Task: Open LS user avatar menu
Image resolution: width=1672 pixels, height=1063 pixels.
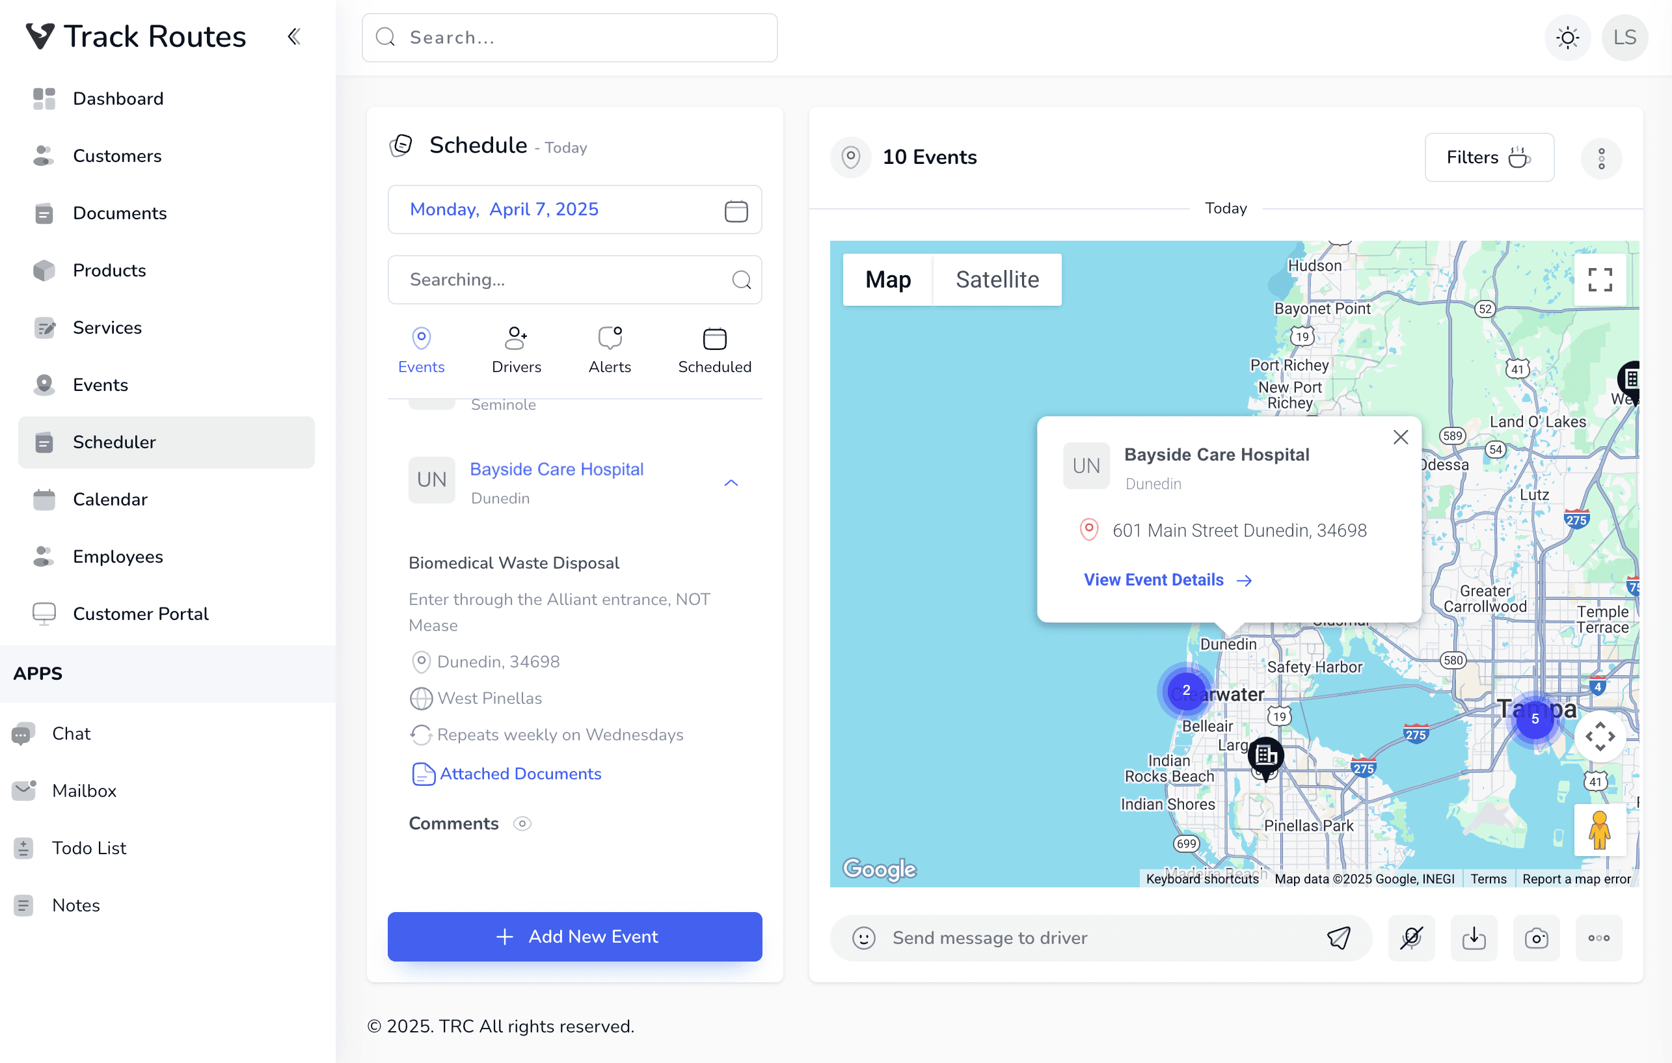Action: (1624, 38)
